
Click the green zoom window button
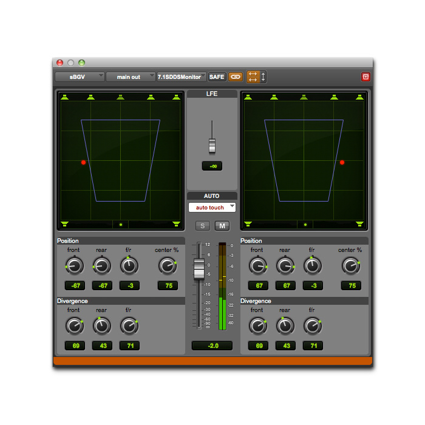81,63
